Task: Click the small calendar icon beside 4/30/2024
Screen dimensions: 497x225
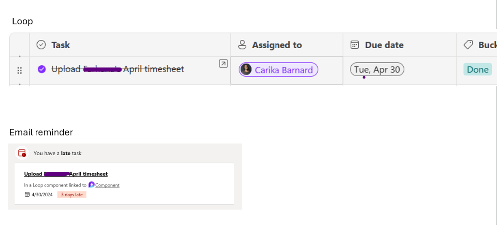Action: click(27, 195)
